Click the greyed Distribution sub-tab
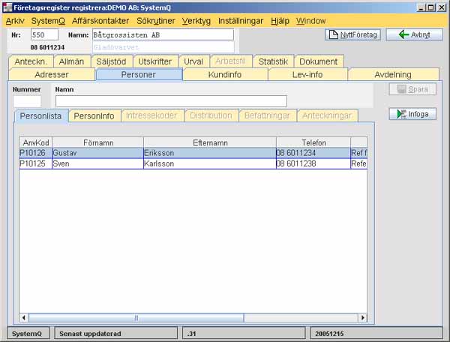450x342 pixels. pyautogui.click(x=211, y=115)
